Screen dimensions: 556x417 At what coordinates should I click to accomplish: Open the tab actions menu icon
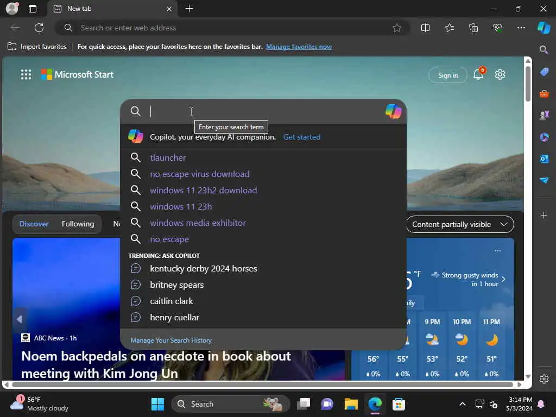pyautogui.click(x=33, y=9)
